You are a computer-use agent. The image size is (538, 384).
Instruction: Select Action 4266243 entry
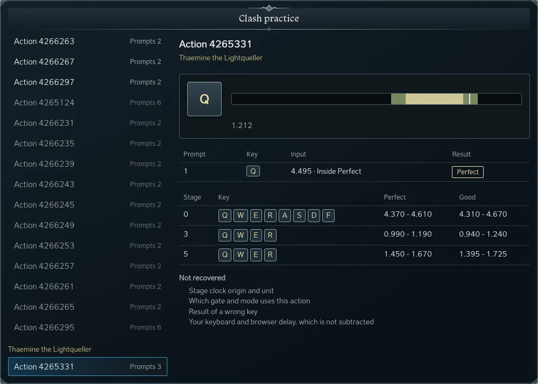(88, 184)
